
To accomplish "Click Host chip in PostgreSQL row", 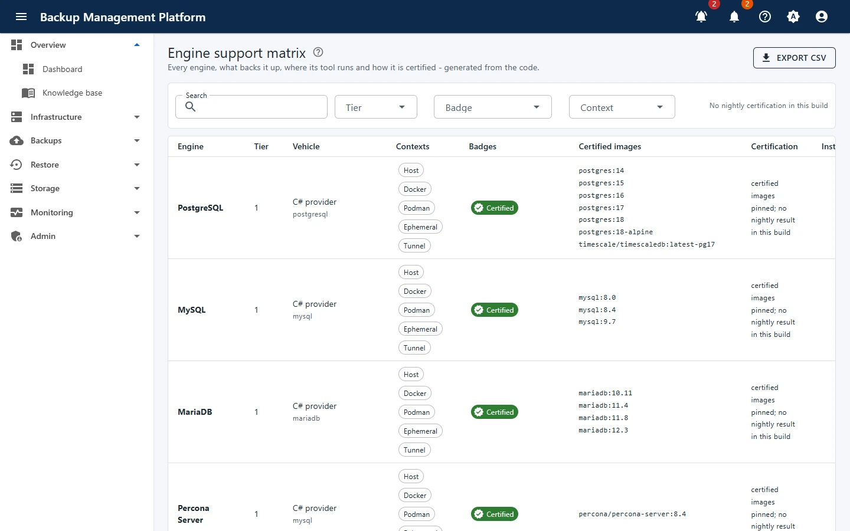I will point(411,170).
